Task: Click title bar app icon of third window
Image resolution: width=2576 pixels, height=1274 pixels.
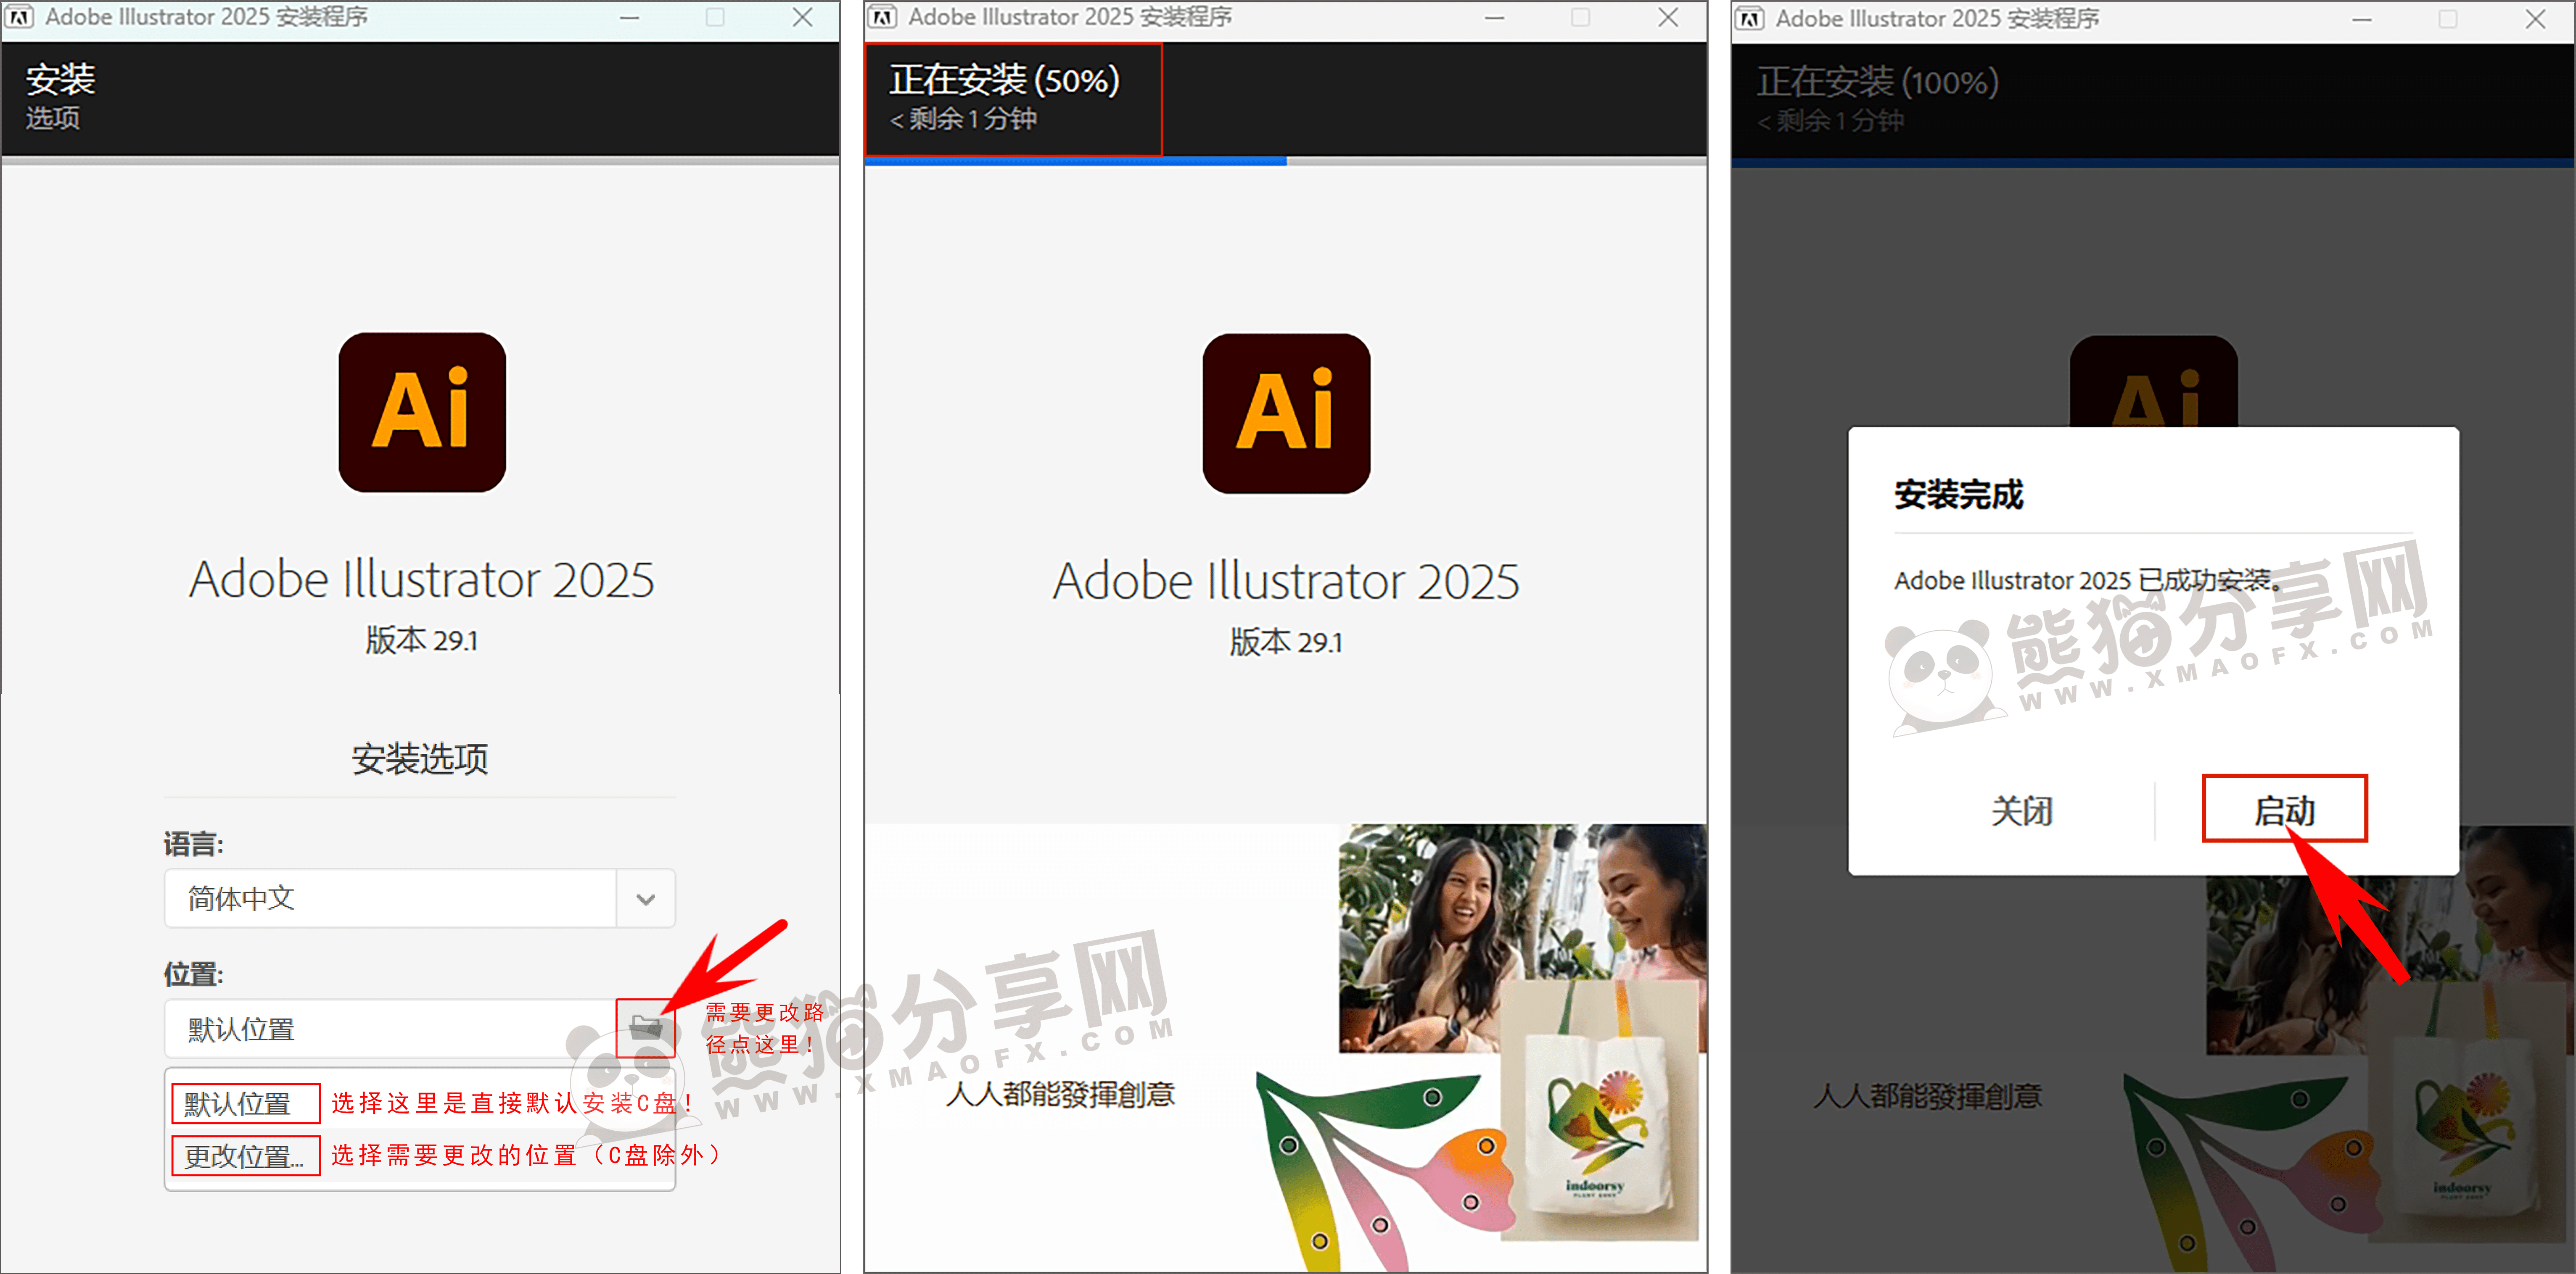Action: [x=1750, y=19]
